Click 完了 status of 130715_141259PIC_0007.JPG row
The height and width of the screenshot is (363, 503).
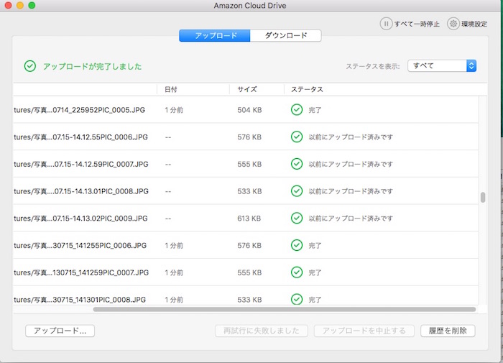[x=315, y=273]
